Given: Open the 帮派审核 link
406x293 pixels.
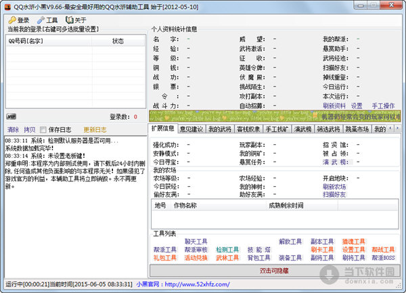Looking at the screenshot, I should [196, 250].
